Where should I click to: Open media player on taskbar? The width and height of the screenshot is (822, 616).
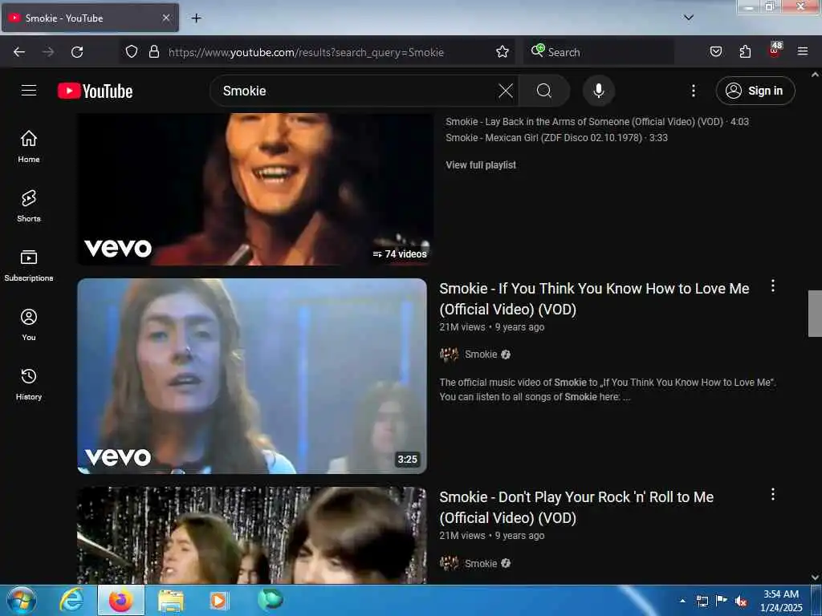[219, 600]
